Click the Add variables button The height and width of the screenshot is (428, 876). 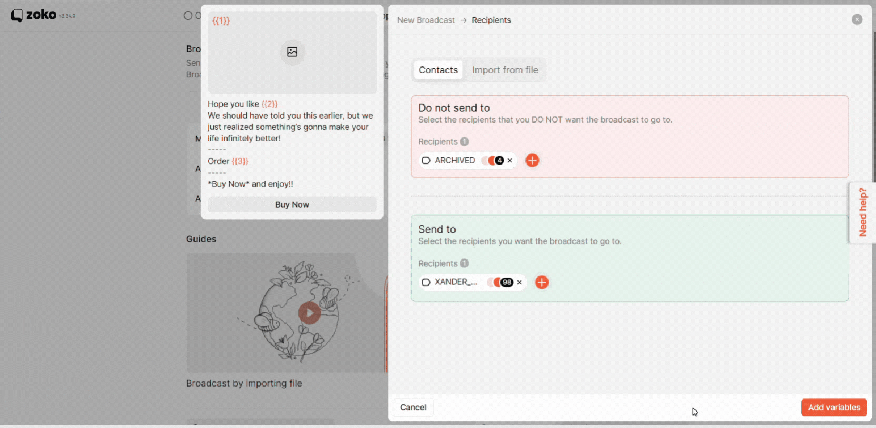834,407
